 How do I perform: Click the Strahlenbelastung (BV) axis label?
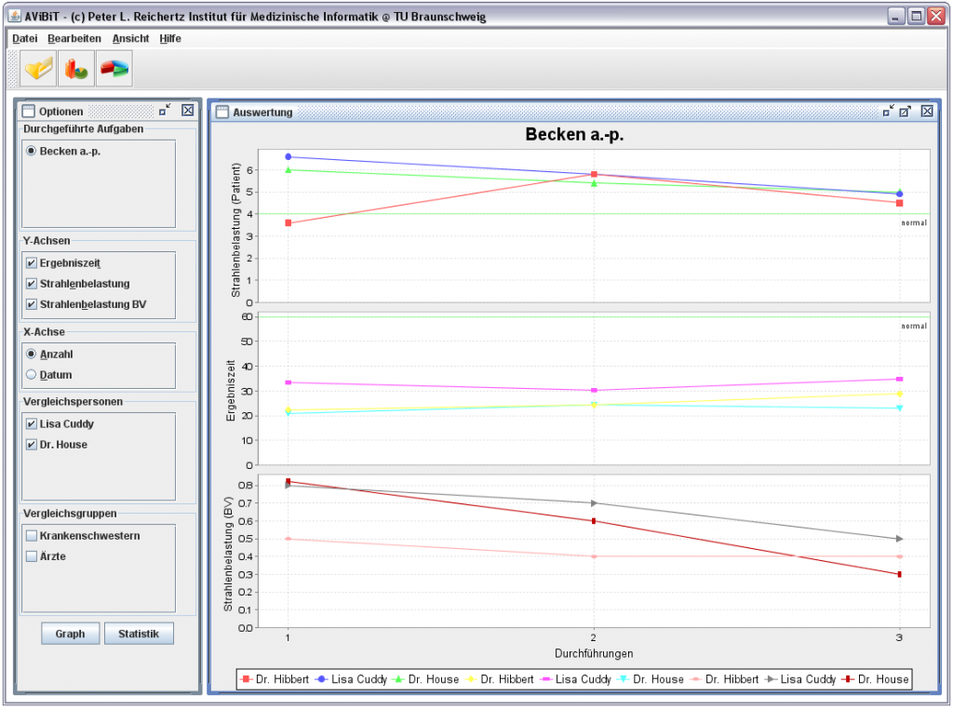click(x=228, y=554)
